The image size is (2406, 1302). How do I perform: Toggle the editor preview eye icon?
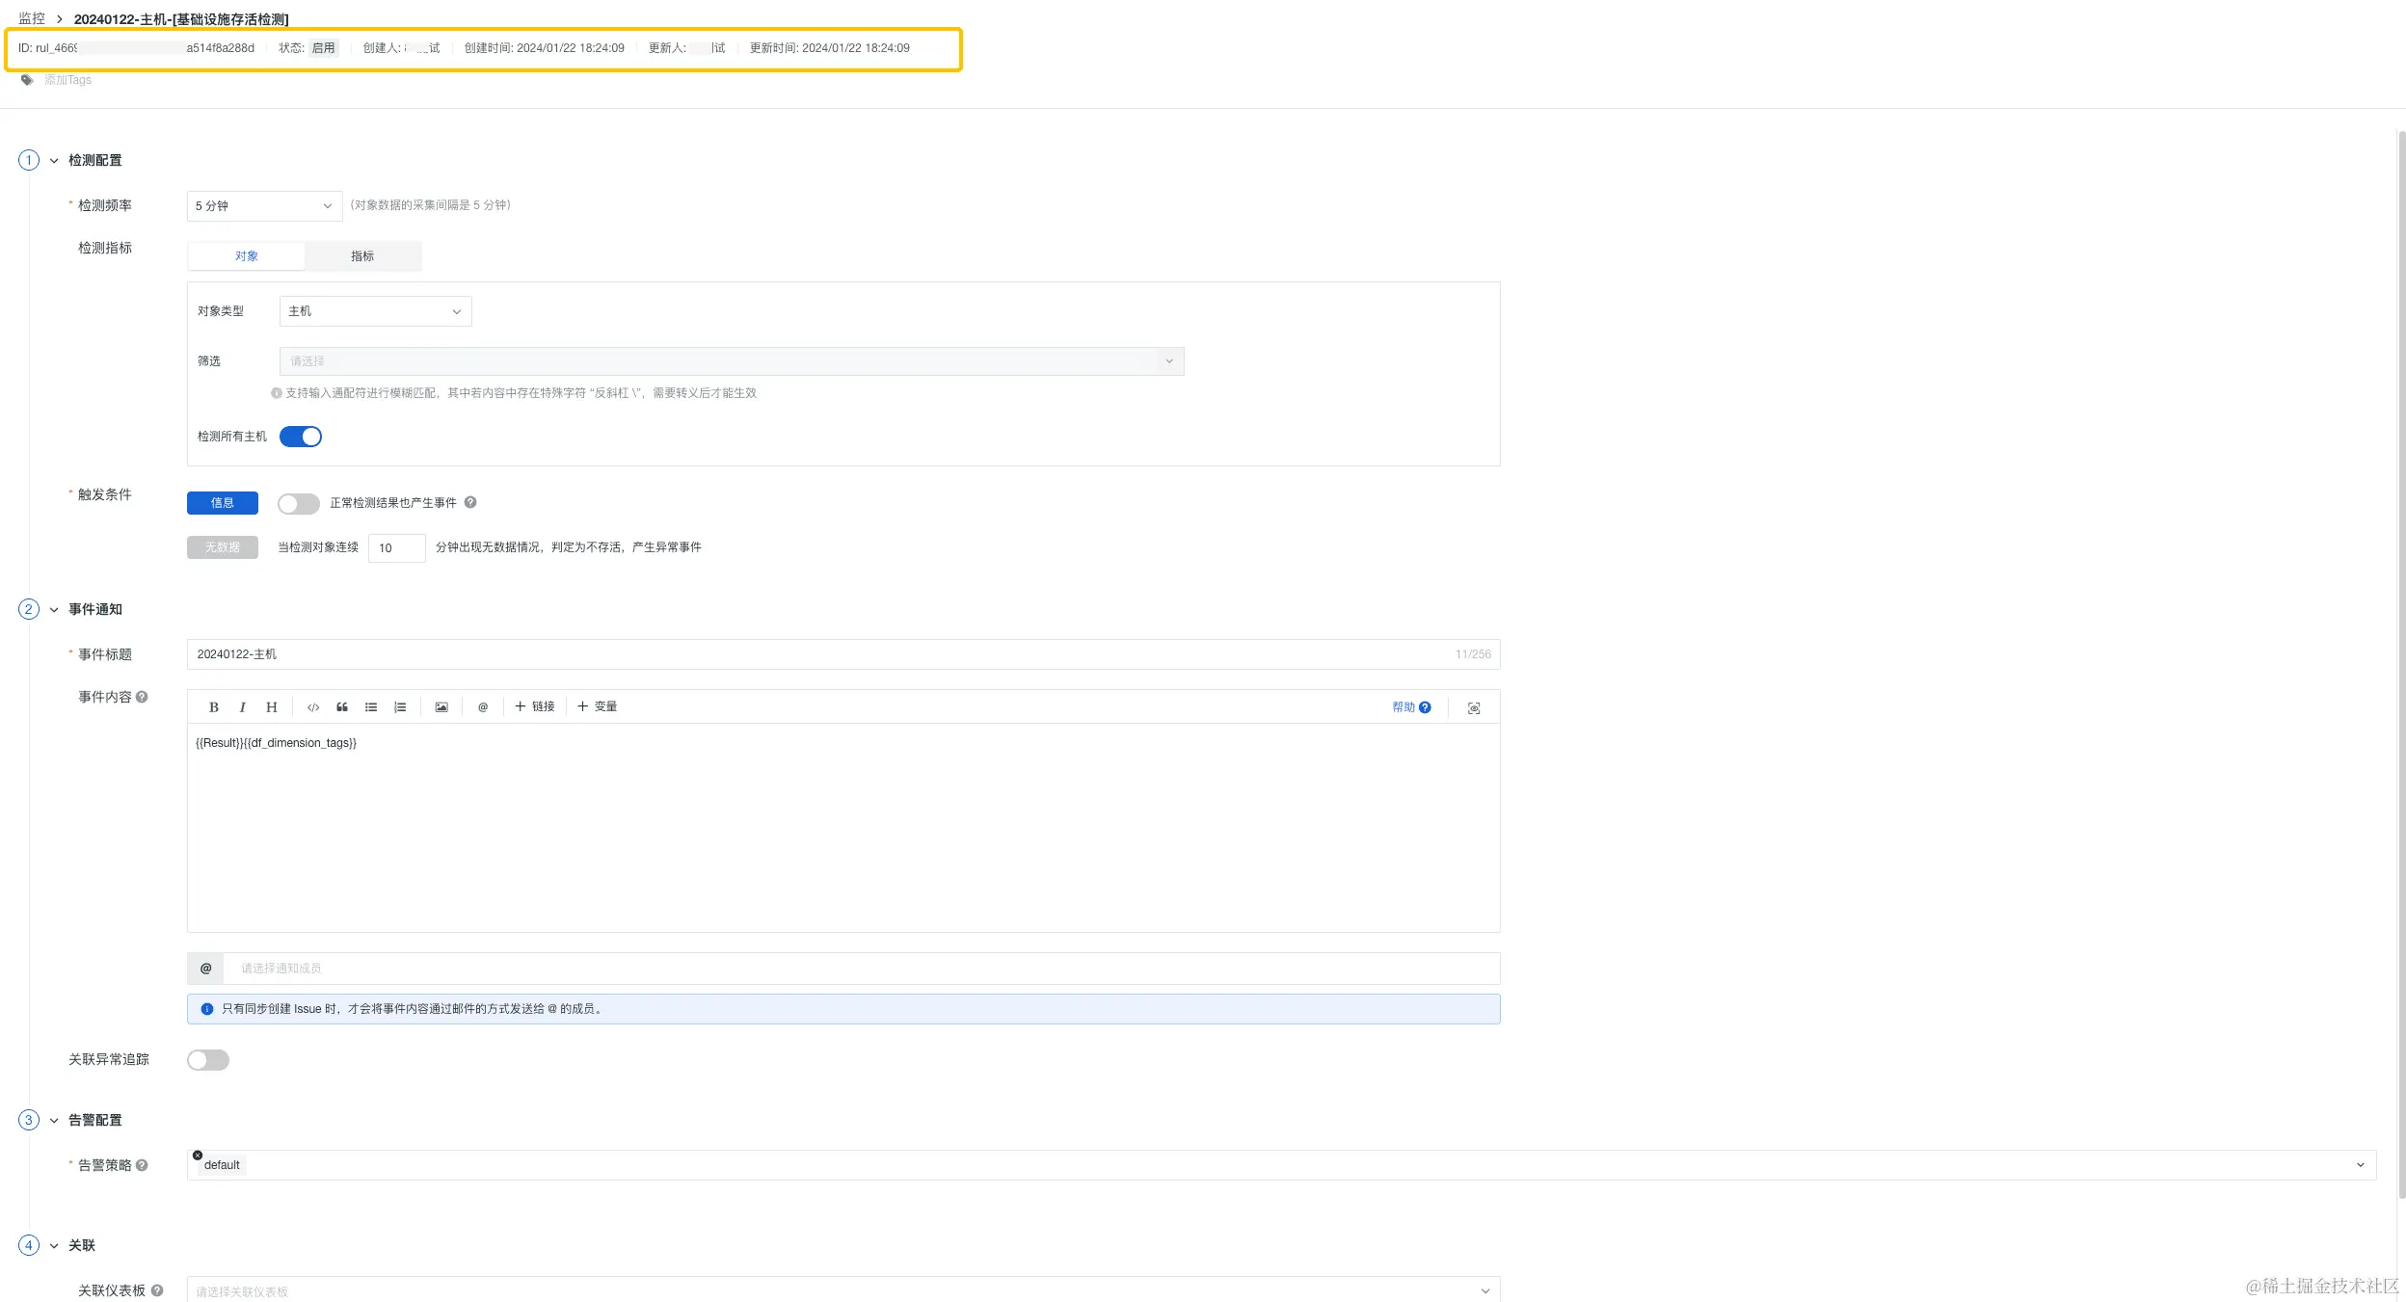click(1474, 708)
